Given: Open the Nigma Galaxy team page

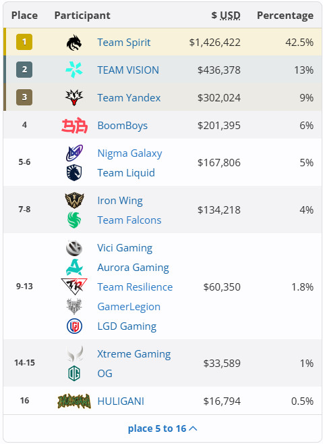Looking at the screenshot, I should pos(129,153).
